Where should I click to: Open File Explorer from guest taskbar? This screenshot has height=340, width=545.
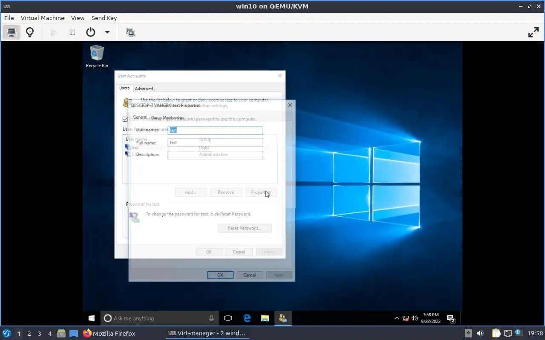coord(265,318)
